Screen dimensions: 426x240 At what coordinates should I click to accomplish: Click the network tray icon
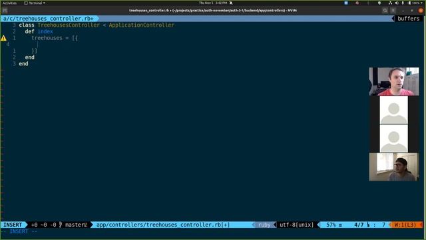coord(390,3)
